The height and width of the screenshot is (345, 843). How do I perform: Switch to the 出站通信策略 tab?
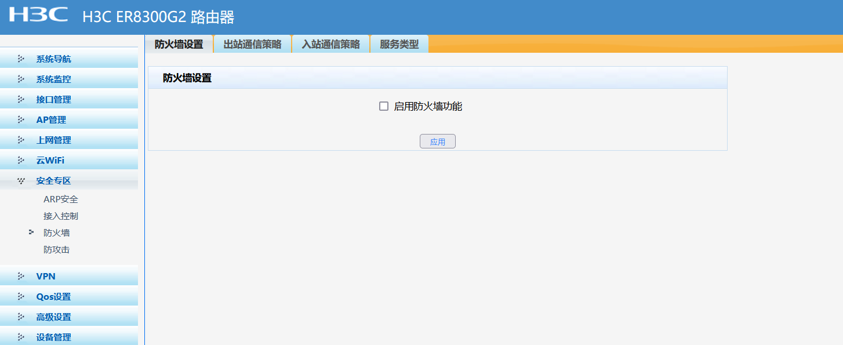click(x=252, y=44)
